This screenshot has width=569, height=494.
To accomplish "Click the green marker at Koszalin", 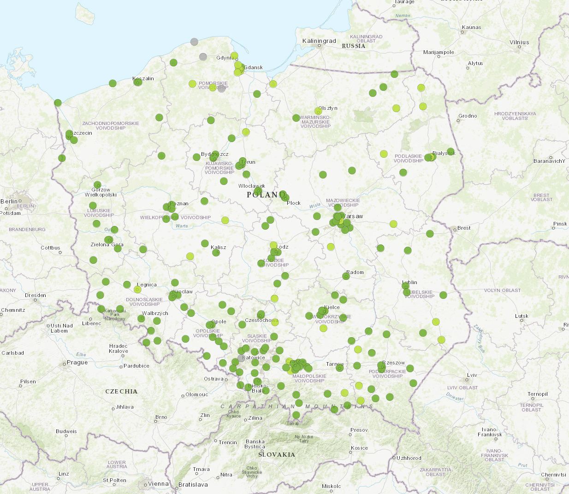I will point(137,82).
